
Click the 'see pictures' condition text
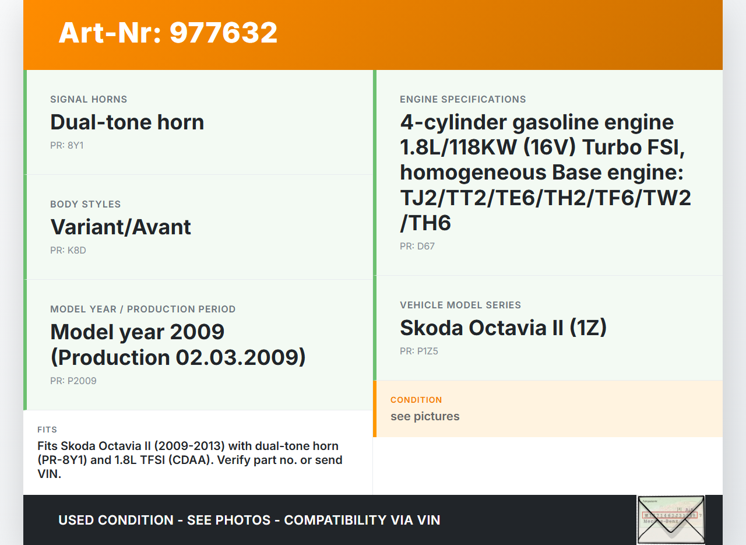click(x=425, y=416)
